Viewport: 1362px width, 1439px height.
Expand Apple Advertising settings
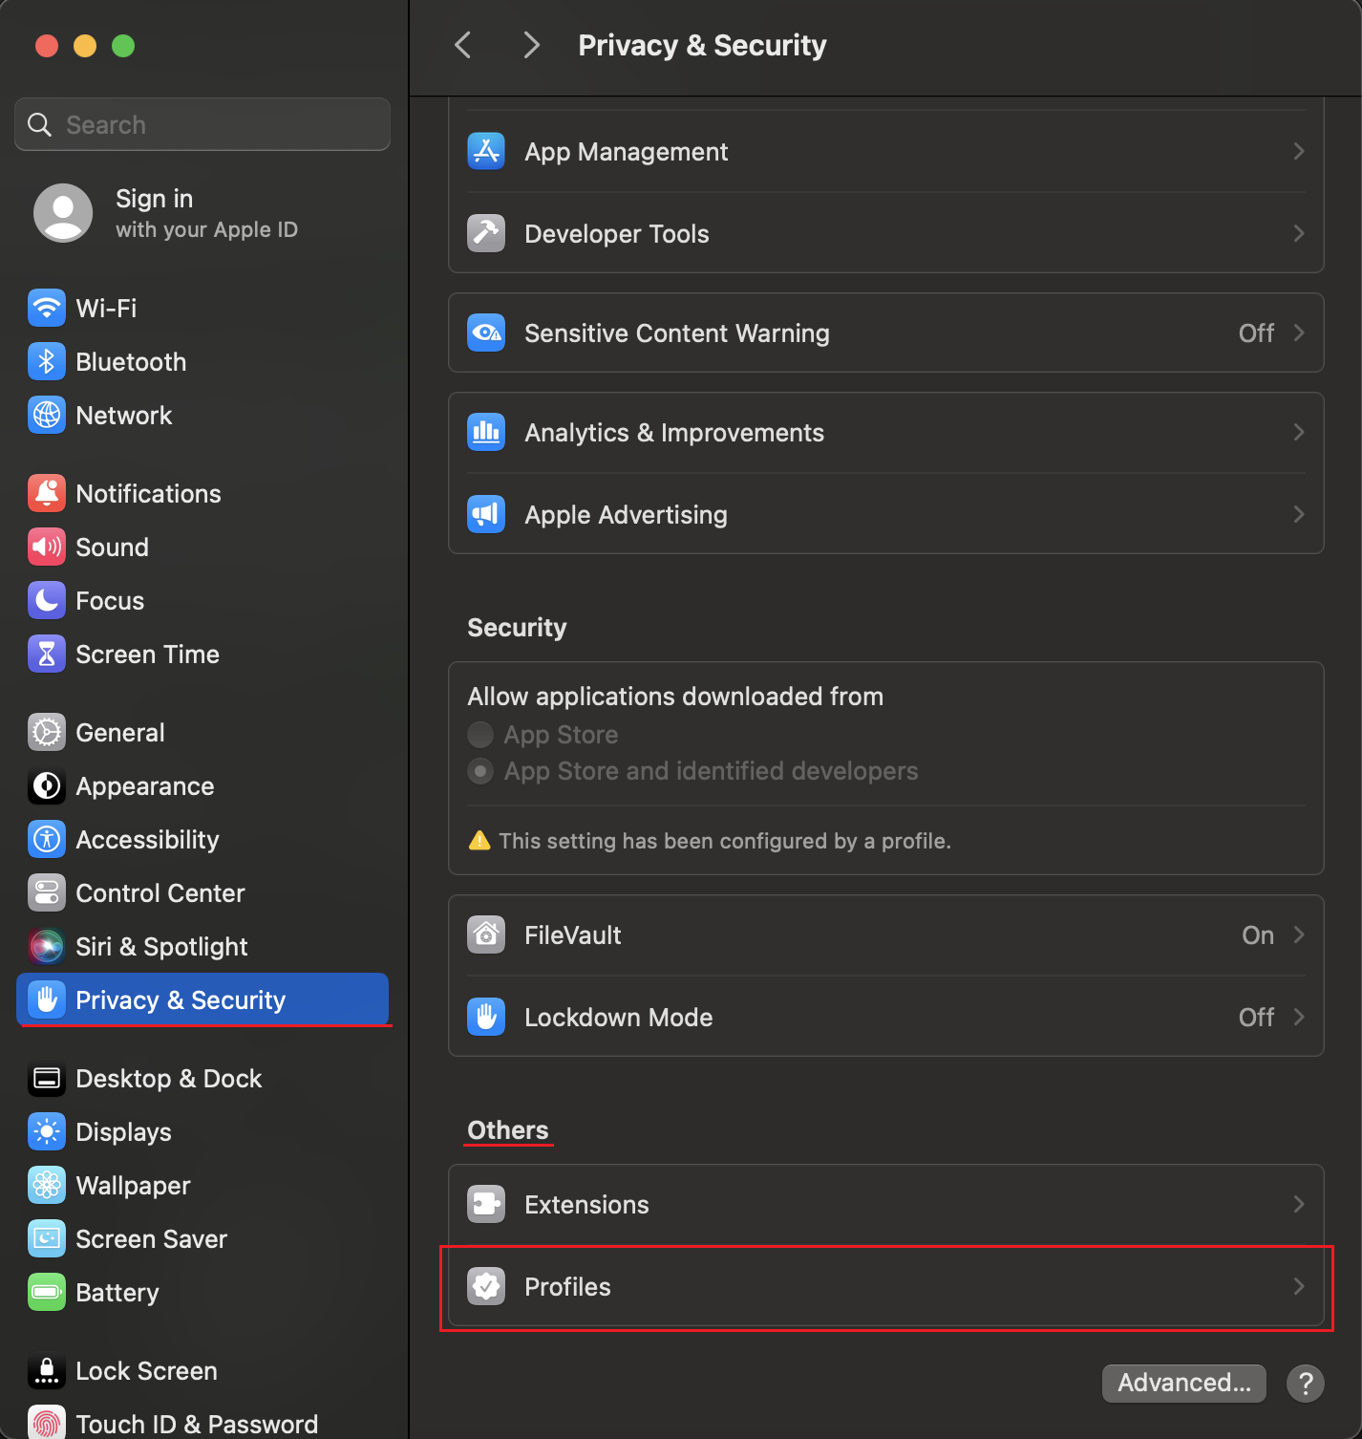1298,514
